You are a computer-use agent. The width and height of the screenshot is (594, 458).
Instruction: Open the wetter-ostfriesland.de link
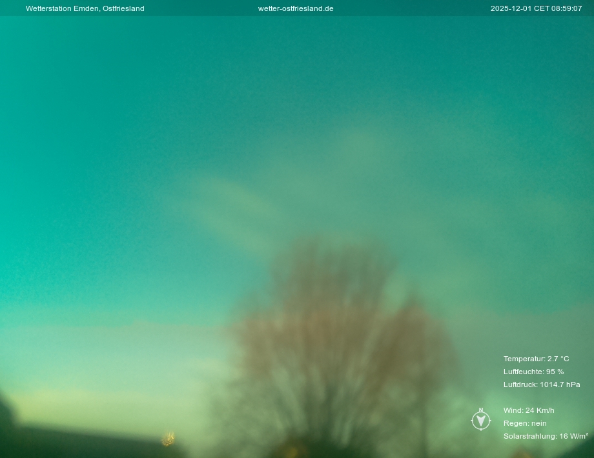[296, 8]
